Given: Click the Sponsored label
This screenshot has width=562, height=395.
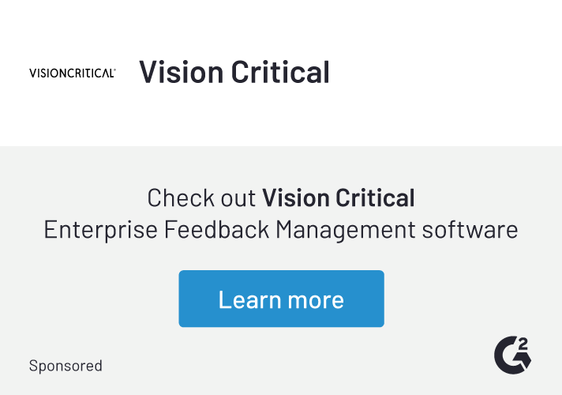Looking at the screenshot, I should click(x=66, y=366).
